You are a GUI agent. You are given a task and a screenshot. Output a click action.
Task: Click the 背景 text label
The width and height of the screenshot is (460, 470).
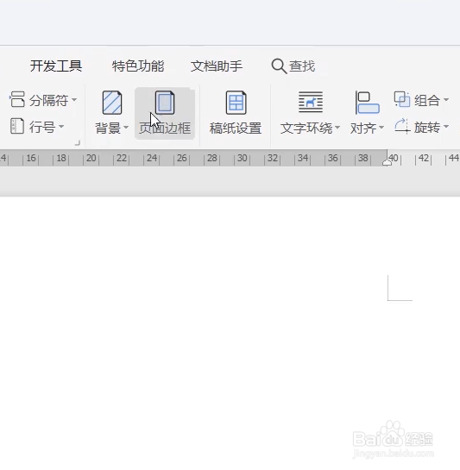tap(108, 128)
